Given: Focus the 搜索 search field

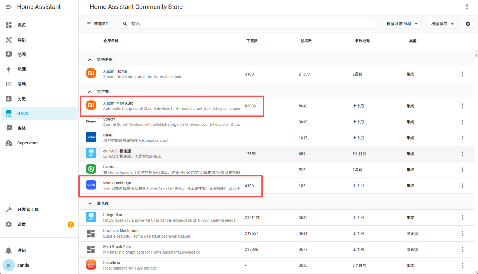Looking at the screenshot, I should (248, 24).
